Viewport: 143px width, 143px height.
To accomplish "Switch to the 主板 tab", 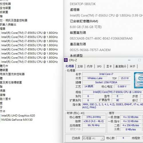I will (x=80, y=66).
